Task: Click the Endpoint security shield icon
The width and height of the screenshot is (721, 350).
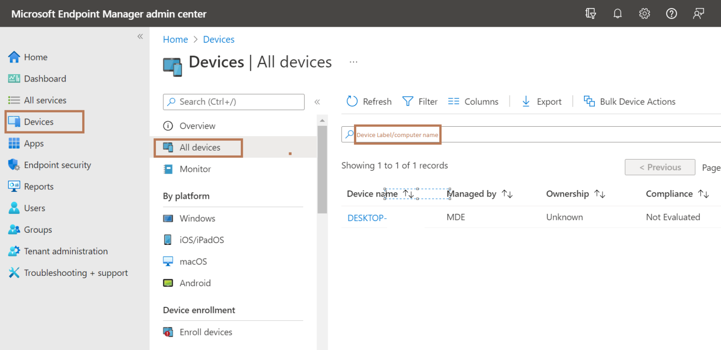Action: [14, 165]
